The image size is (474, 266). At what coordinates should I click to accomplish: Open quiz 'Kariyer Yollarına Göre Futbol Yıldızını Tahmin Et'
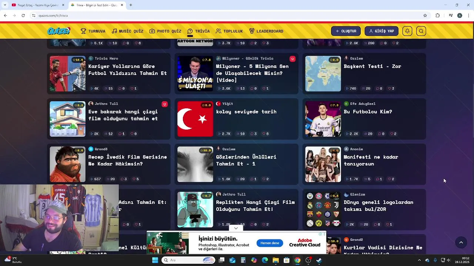[127, 69]
